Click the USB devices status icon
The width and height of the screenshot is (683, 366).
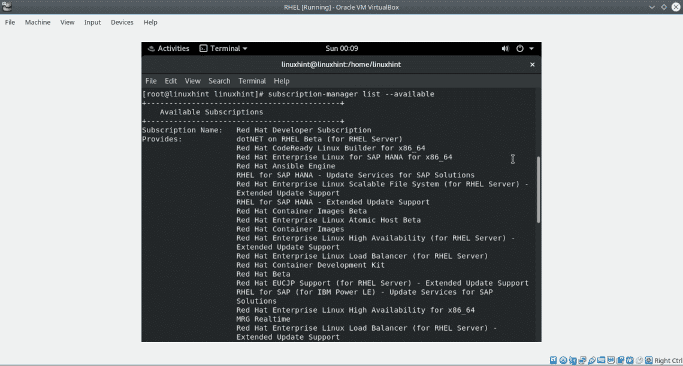[592, 361]
